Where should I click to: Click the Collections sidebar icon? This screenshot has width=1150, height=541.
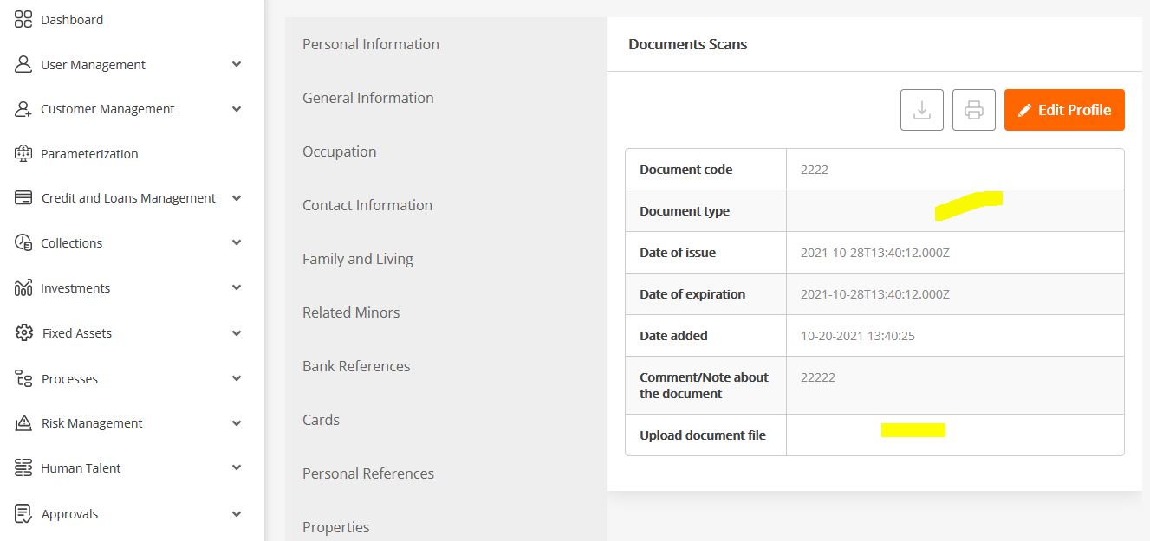[x=23, y=243]
